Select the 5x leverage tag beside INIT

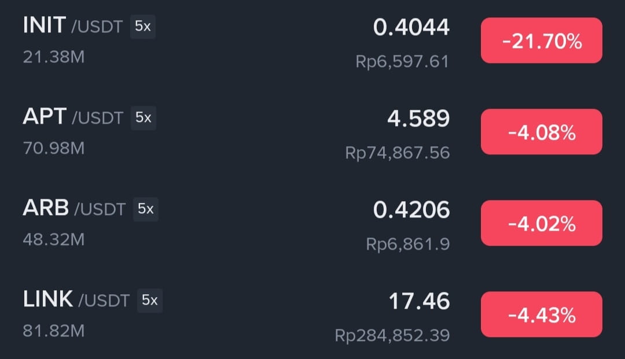[x=143, y=26]
